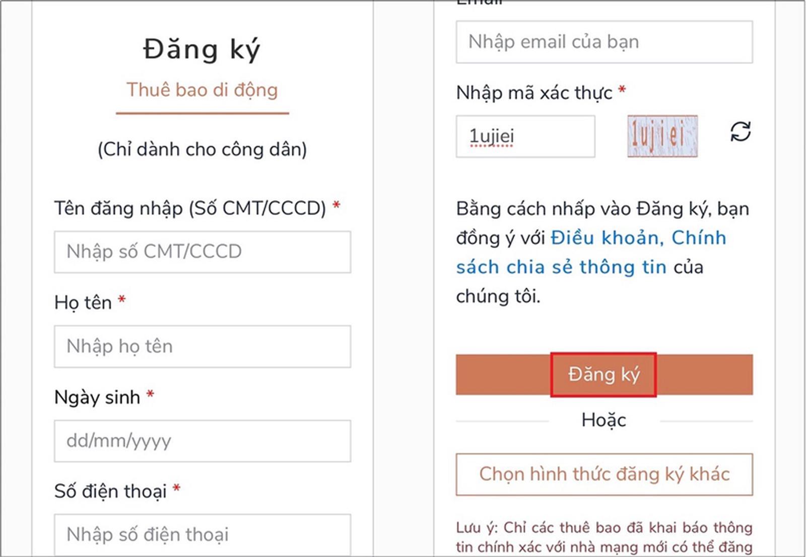Screen dimensions: 806x557
Task: Focus the Nhập số điện thoại field
Action: coord(203,534)
